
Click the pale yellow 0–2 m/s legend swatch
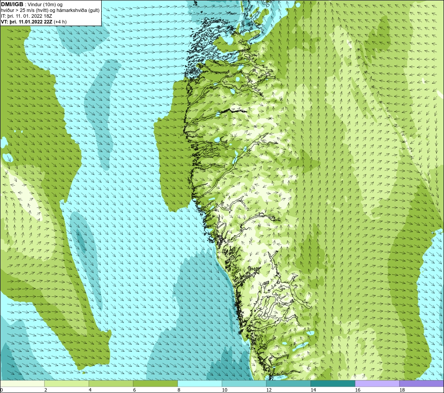(x=22, y=383)
